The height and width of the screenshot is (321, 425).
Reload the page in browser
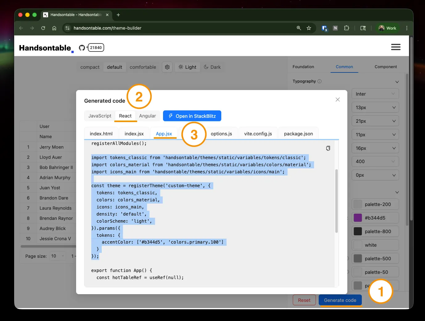click(x=43, y=28)
